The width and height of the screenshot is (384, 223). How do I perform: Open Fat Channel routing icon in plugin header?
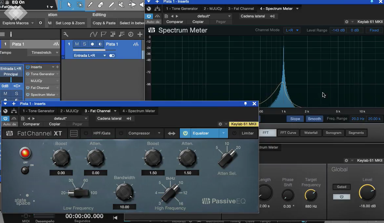click(14, 111)
